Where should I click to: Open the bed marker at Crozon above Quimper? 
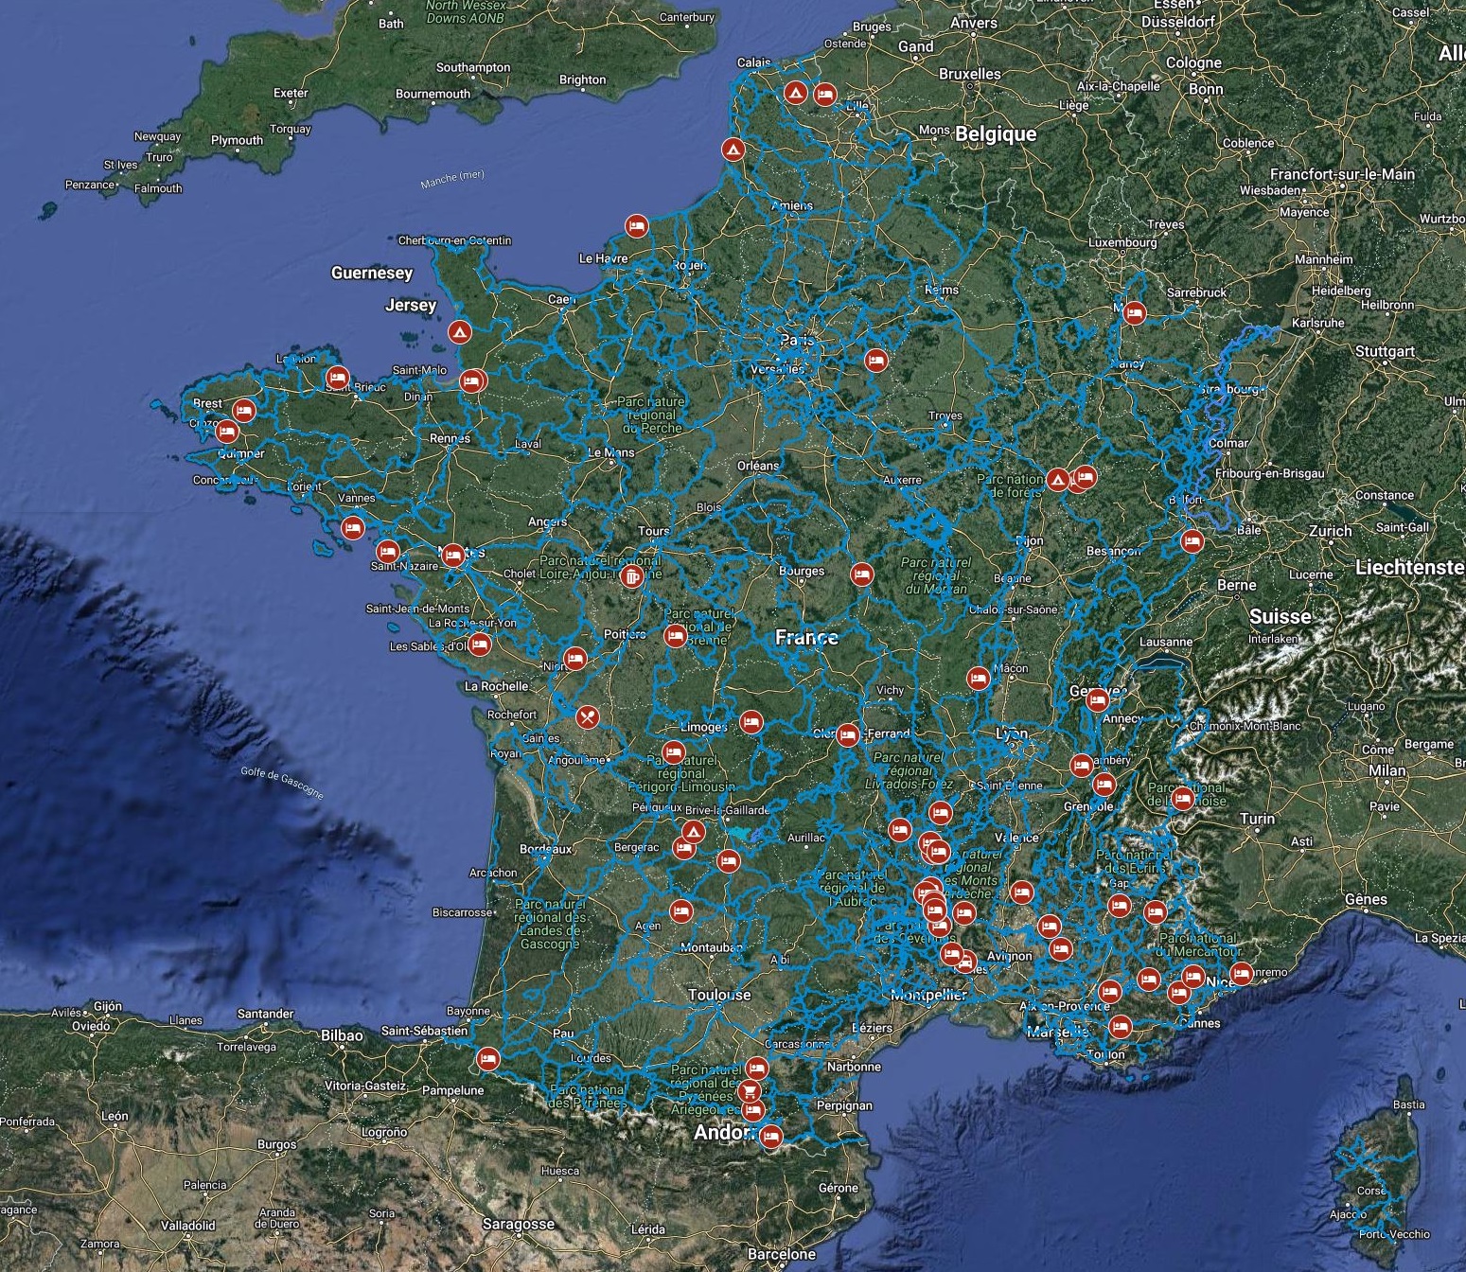pos(226,432)
